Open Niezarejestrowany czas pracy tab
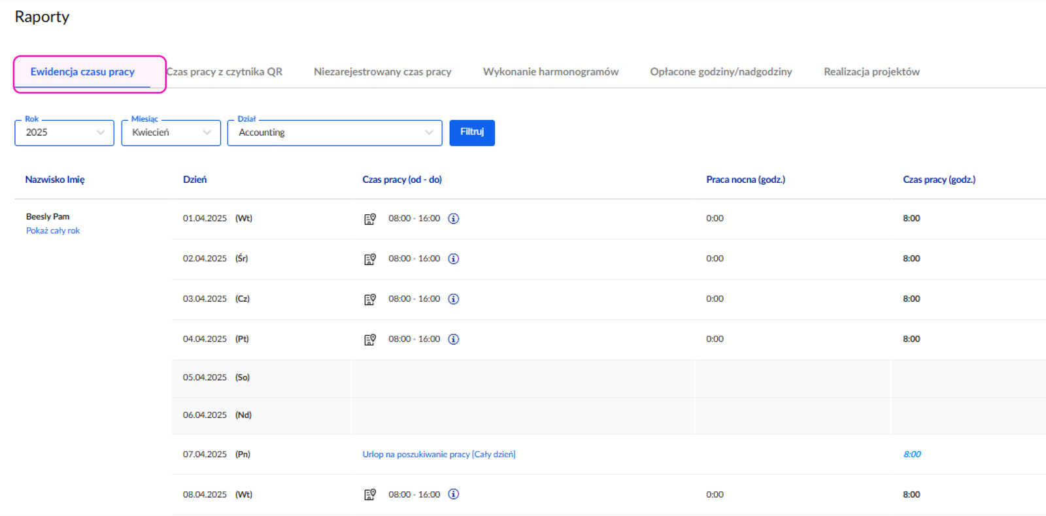This screenshot has height=516, width=1046. click(382, 72)
